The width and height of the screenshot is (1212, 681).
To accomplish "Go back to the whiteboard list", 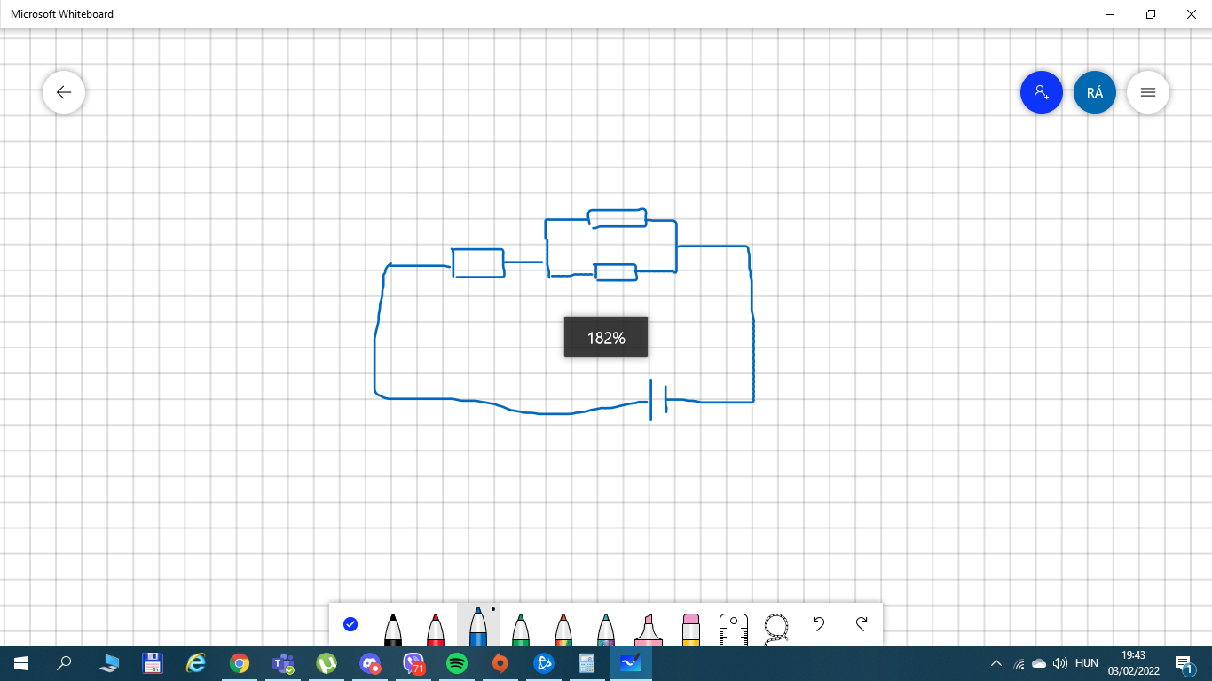I will tap(64, 92).
